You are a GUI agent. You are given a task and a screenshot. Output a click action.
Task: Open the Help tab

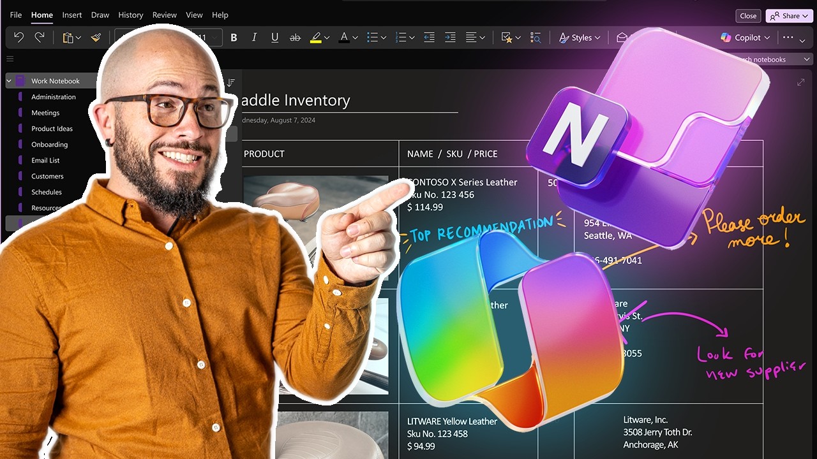(220, 15)
